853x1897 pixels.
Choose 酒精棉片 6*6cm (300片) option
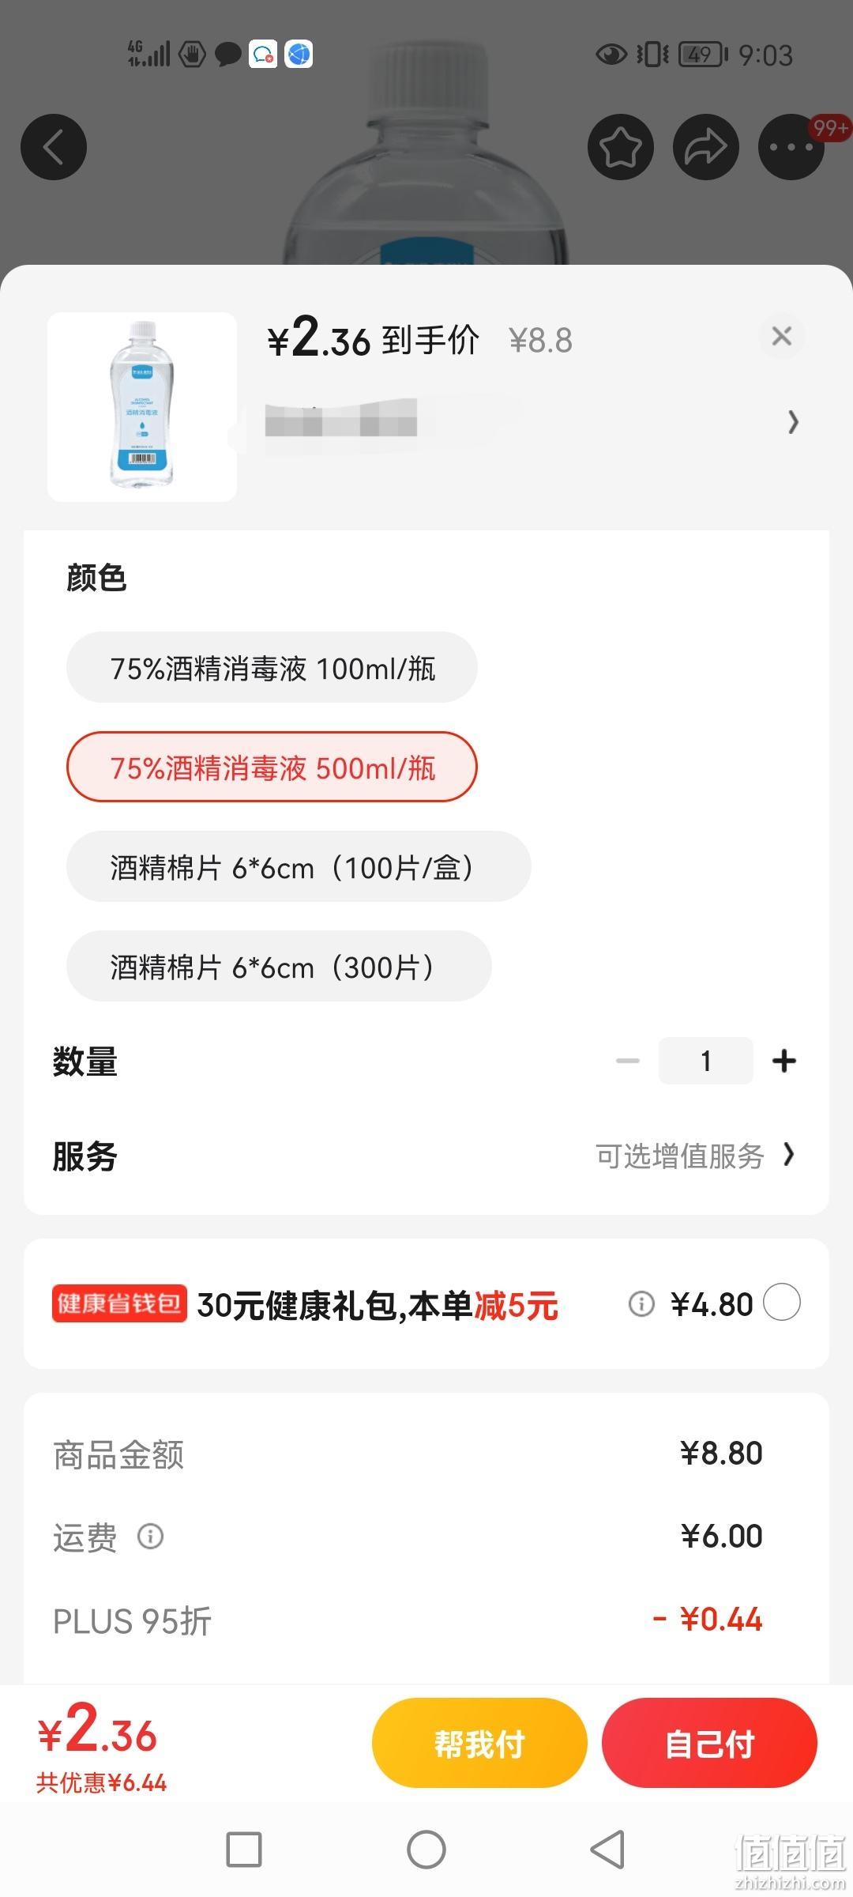click(279, 966)
